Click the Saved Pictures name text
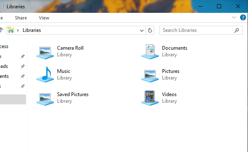Viewport: 248px width, 152px height. point(73,94)
